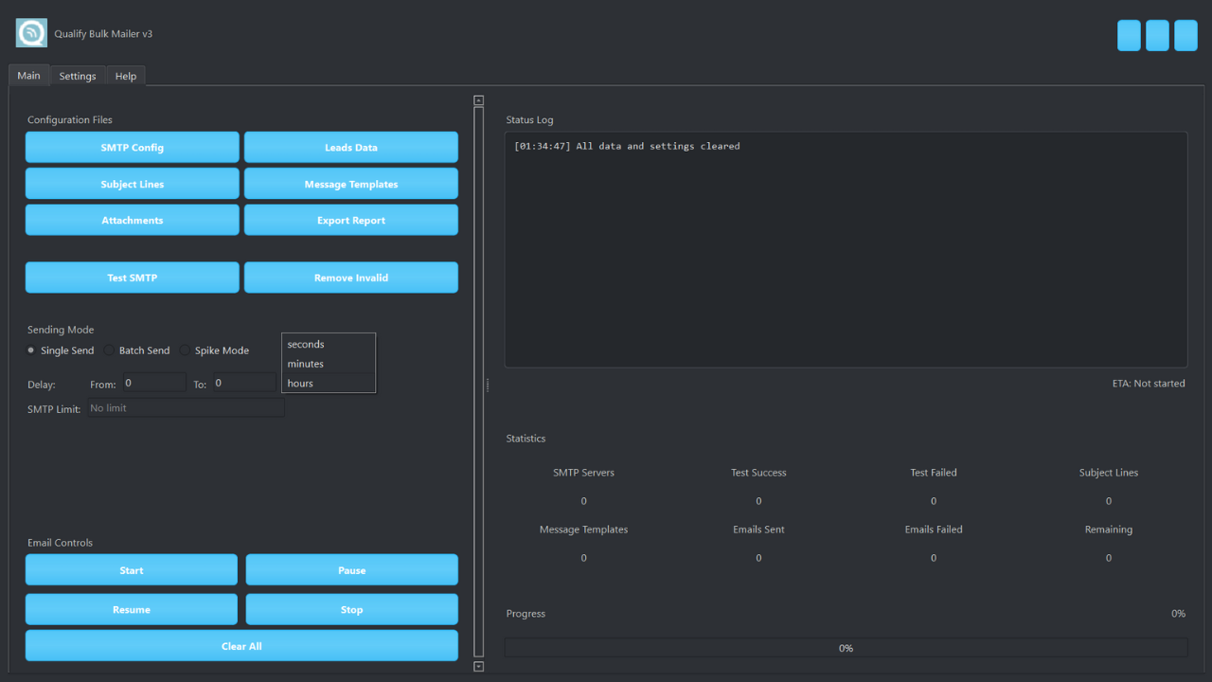
Task: Click the scroll down arrow of the left panel
Action: tap(479, 667)
